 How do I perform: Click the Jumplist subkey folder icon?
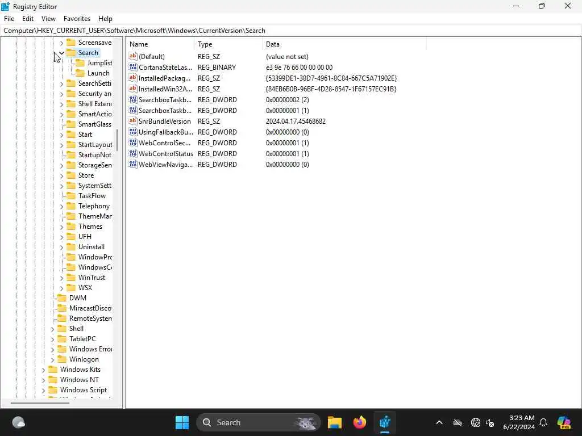[80, 63]
